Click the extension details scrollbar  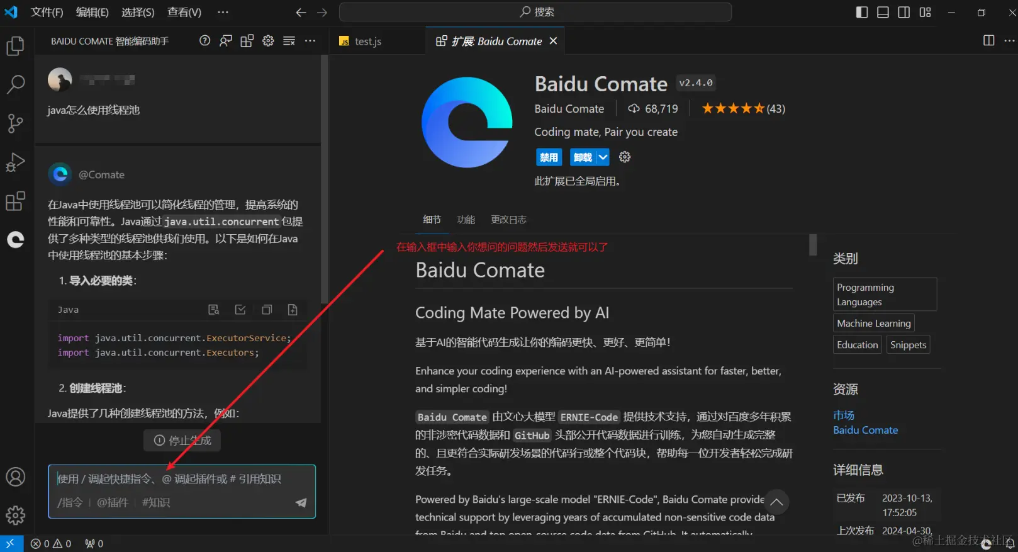(813, 245)
